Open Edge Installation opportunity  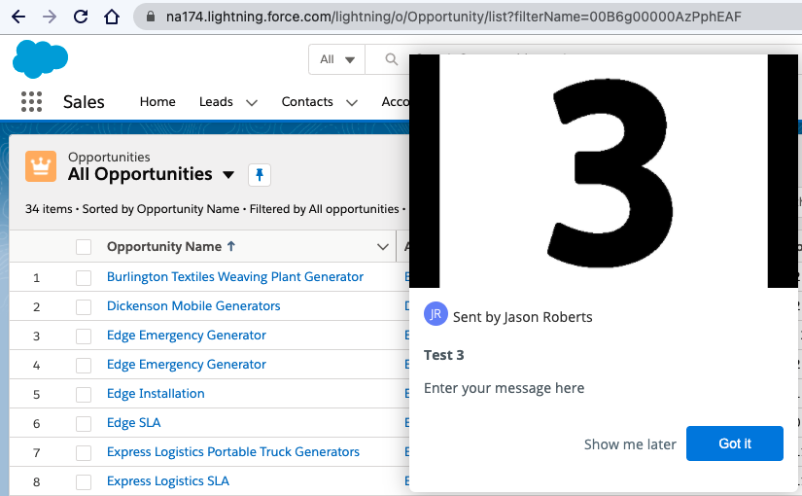(x=156, y=393)
